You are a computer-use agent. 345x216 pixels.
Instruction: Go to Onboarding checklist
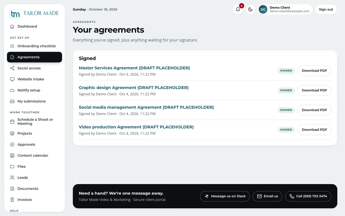coord(34,46)
